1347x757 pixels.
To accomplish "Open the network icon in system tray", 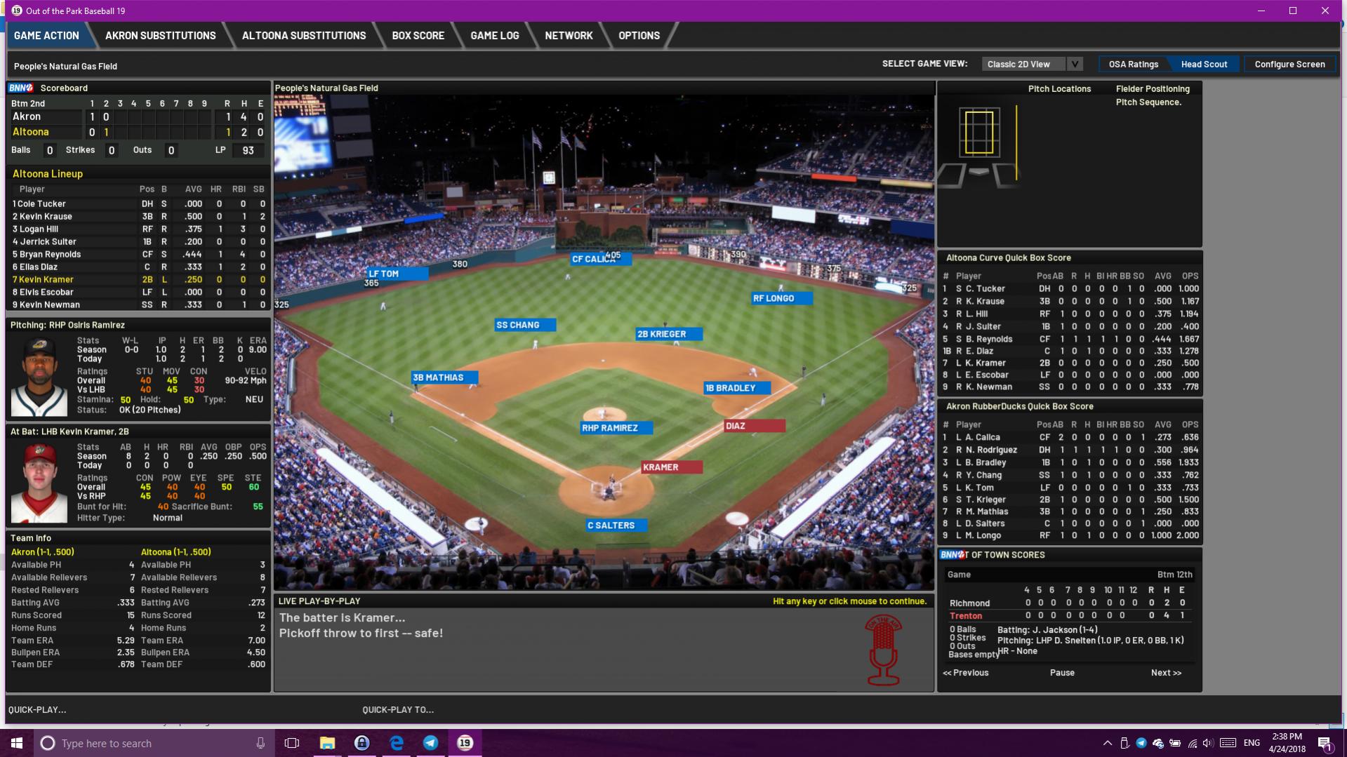I will (1192, 743).
